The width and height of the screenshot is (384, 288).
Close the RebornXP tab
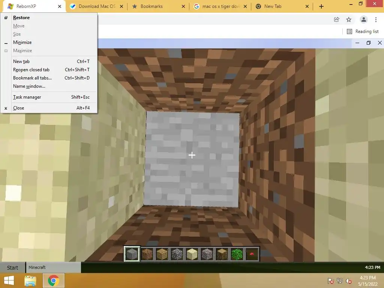(x=60, y=7)
